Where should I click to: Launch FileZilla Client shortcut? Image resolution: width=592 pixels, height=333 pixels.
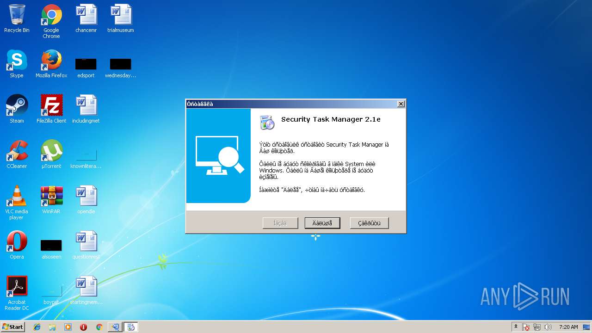[51, 109]
